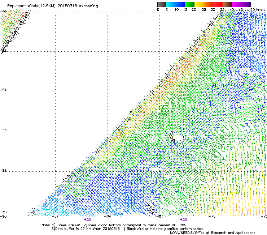
Task: Click the yellow 20-25 knots color band
Action: tap(199, 4)
